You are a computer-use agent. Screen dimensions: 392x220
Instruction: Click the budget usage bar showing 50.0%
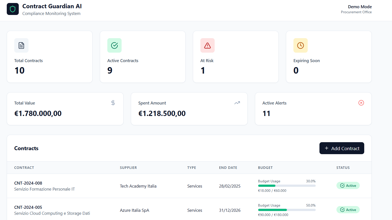(x=287, y=210)
